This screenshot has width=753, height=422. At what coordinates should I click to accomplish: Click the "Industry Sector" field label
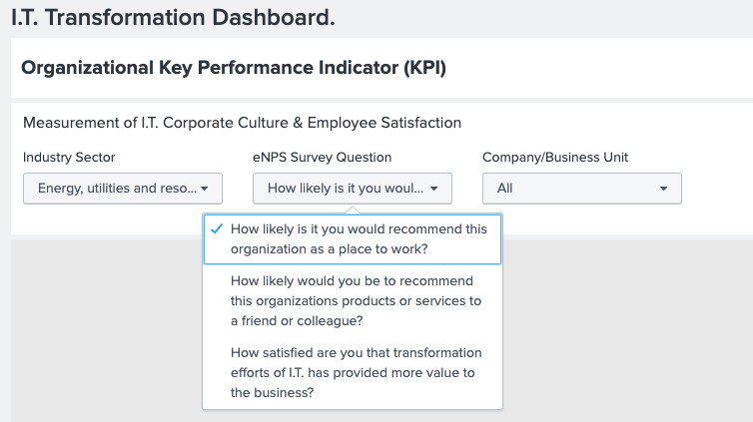click(x=69, y=158)
